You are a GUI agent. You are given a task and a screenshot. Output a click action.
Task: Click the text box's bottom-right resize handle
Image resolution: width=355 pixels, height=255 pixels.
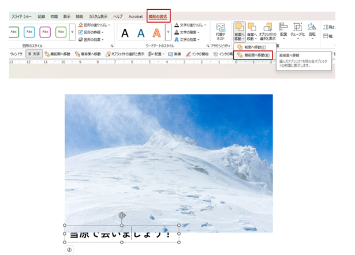(179, 242)
